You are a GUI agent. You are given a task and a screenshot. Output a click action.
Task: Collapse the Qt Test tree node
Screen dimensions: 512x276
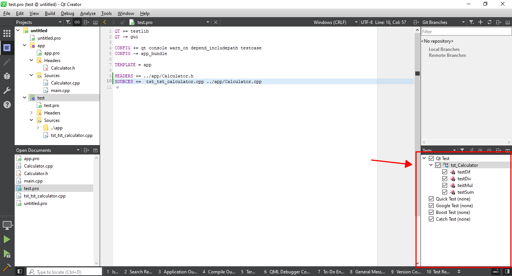click(424, 159)
